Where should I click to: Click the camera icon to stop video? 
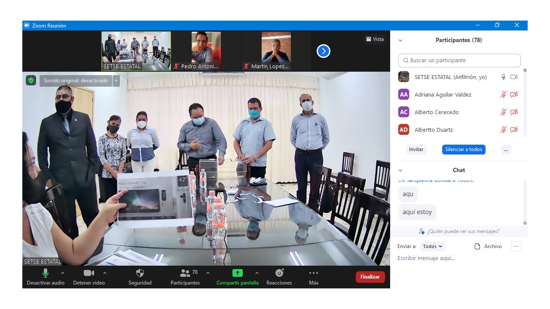(x=89, y=273)
